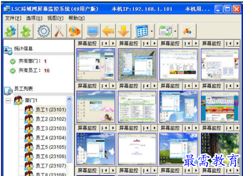This screenshot has width=243, height=176.
Task: Open the 视图[V] menu
Action: click(x=55, y=18)
